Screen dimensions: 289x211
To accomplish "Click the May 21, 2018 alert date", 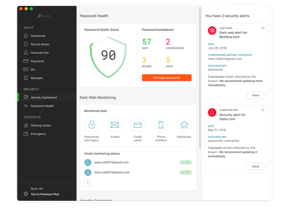I will 217,130.
